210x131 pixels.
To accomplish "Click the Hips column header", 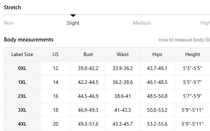I will [x=157, y=54].
